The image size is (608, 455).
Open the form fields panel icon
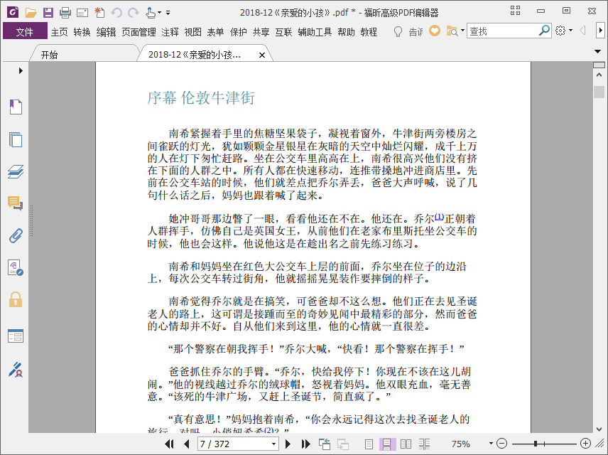16,336
